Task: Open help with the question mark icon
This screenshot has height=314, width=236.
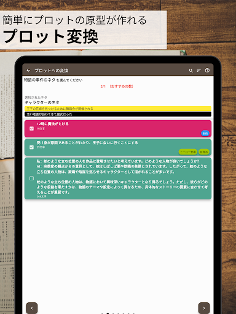Action: pos(207,71)
